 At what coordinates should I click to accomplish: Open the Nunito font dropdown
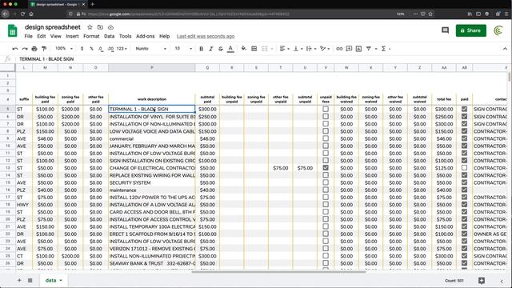point(151,49)
